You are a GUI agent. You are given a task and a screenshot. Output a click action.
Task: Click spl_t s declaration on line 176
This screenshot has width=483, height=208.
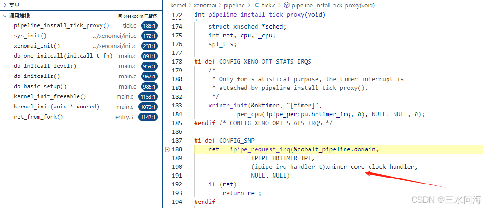click(223, 44)
